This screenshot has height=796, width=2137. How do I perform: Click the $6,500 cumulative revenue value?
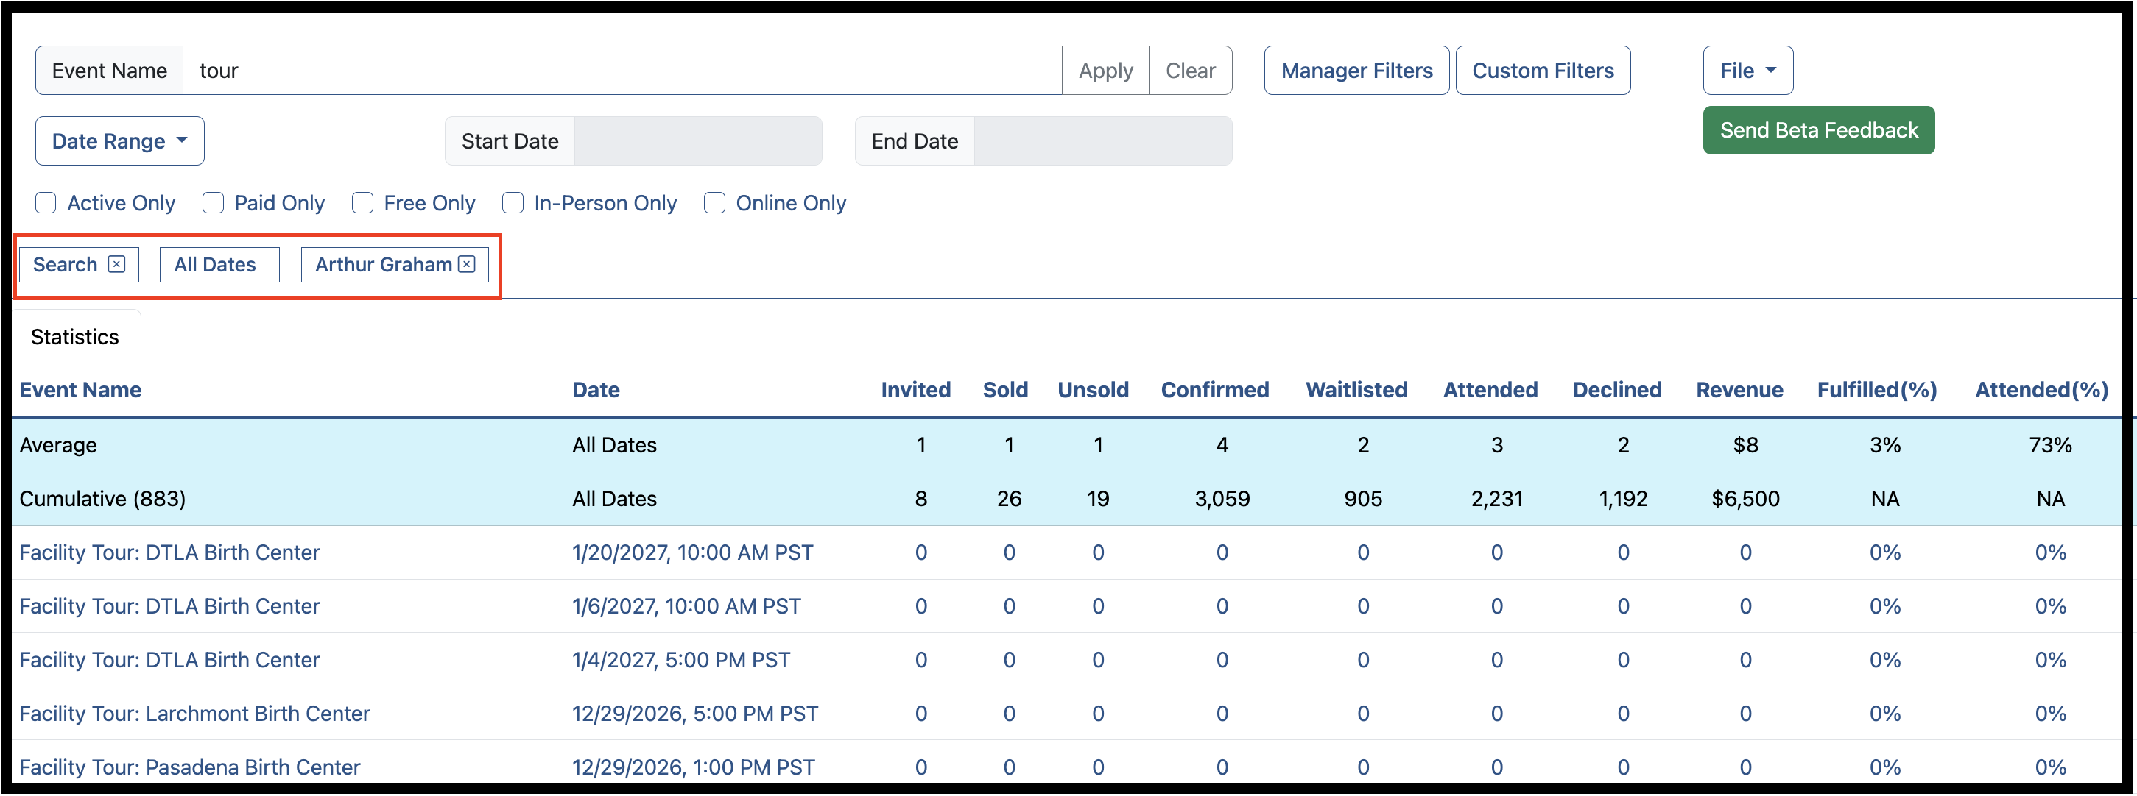click(x=1745, y=498)
